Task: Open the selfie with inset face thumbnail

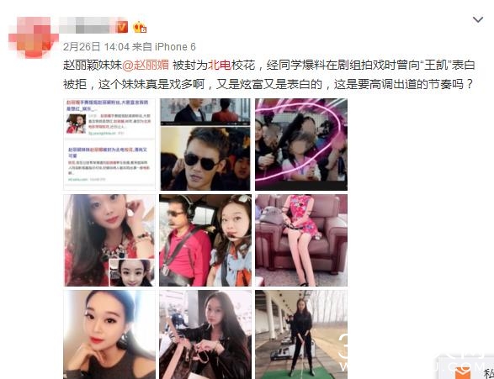Action: (x=109, y=240)
